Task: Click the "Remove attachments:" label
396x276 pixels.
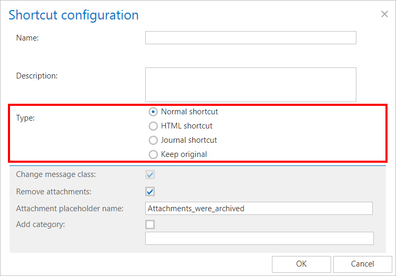Action: [x=53, y=192]
